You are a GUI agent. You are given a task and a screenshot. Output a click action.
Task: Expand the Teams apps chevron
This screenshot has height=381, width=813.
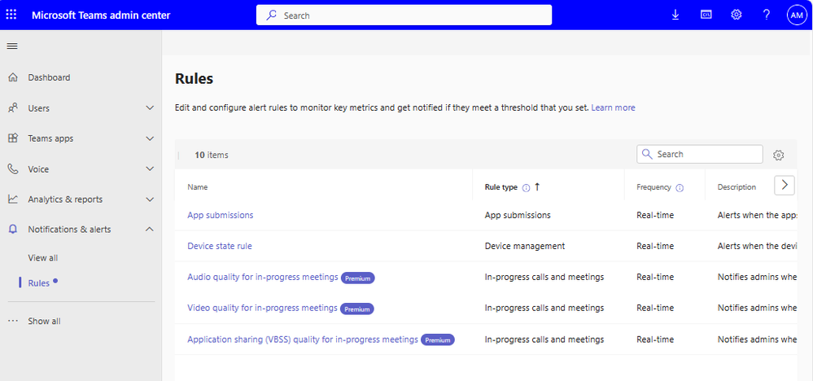[150, 138]
